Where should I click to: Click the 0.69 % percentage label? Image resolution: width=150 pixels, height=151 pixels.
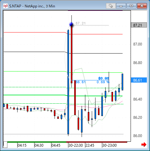[103, 82]
